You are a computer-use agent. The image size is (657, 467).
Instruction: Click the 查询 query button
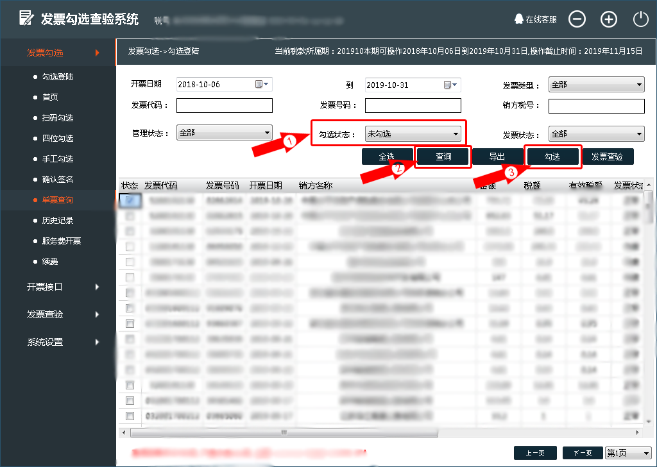coord(442,156)
